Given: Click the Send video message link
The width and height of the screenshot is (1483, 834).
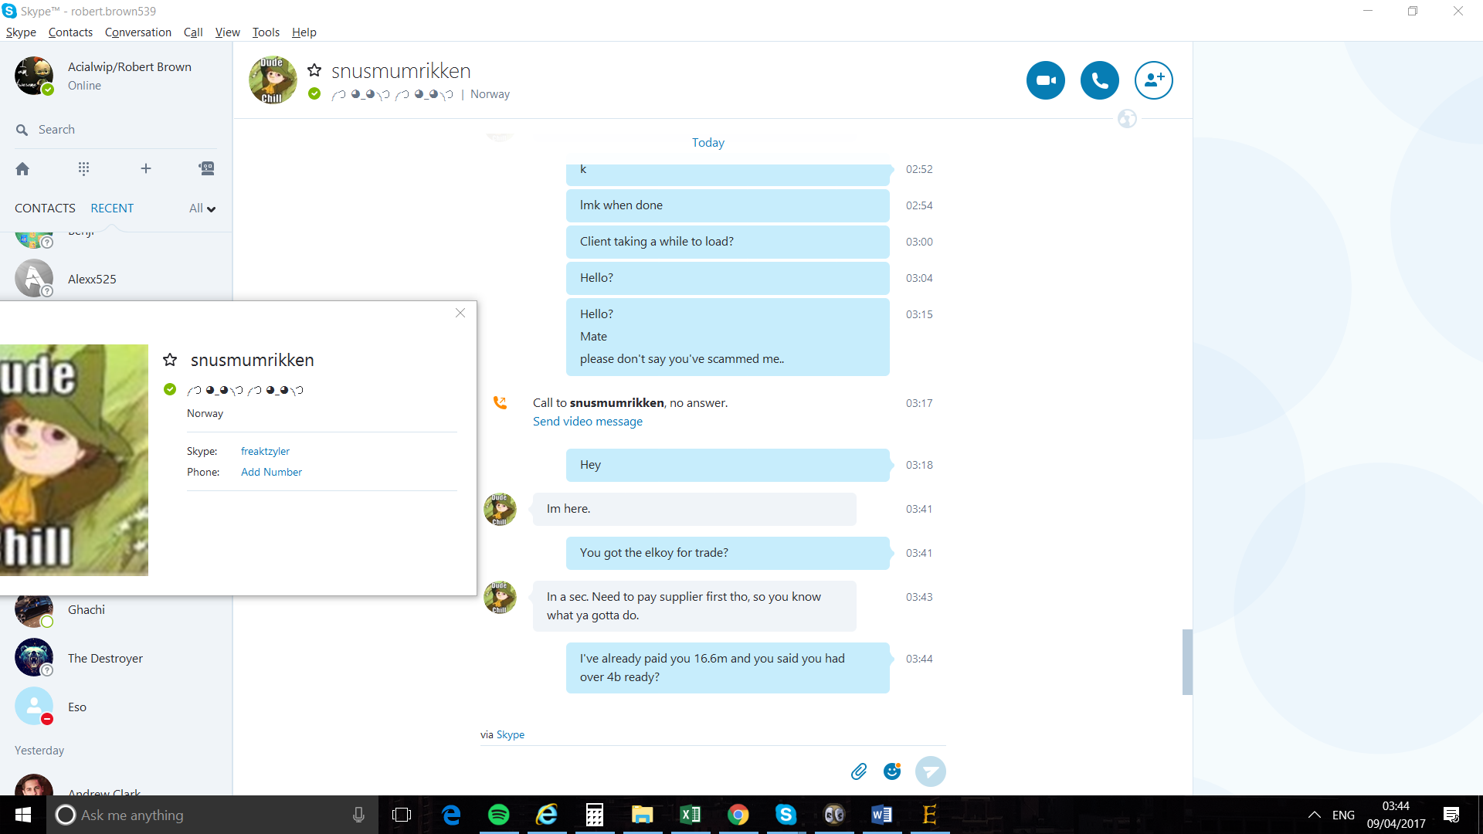Looking at the screenshot, I should [x=587, y=422].
